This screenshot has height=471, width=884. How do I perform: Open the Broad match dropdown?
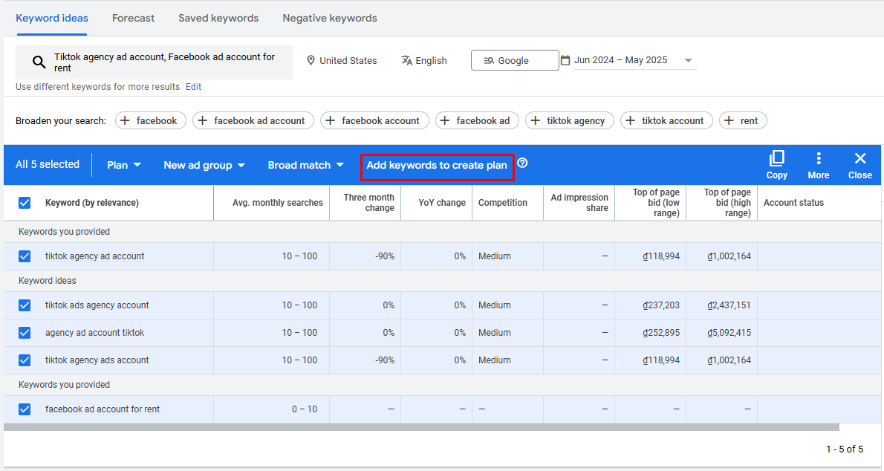305,165
